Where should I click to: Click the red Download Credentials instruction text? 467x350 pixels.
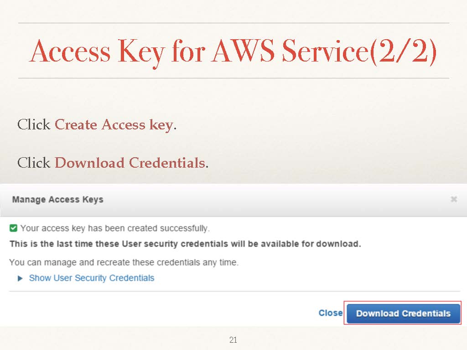130,163
